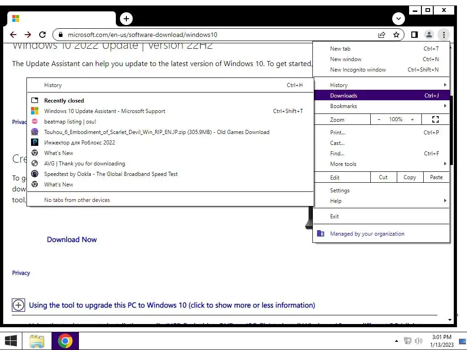Reopen Touhou_6 zip Old Games Download entry
467x350 pixels.
point(171,132)
